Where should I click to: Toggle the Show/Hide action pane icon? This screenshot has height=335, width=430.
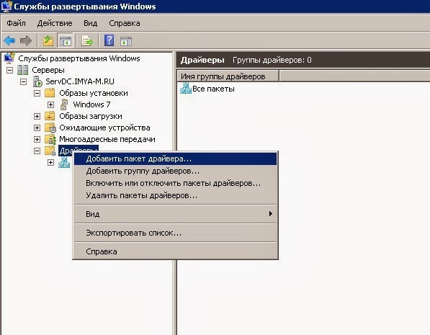click(x=126, y=42)
